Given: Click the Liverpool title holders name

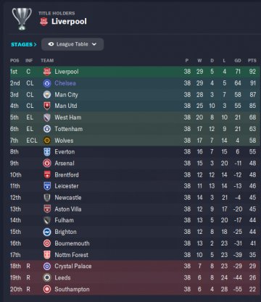Looking at the screenshot, I should click(x=69, y=22).
